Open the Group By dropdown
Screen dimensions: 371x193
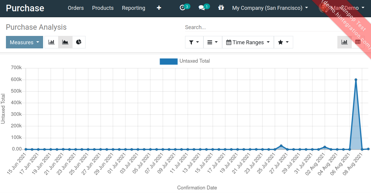pyautogui.click(x=212, y=42)
